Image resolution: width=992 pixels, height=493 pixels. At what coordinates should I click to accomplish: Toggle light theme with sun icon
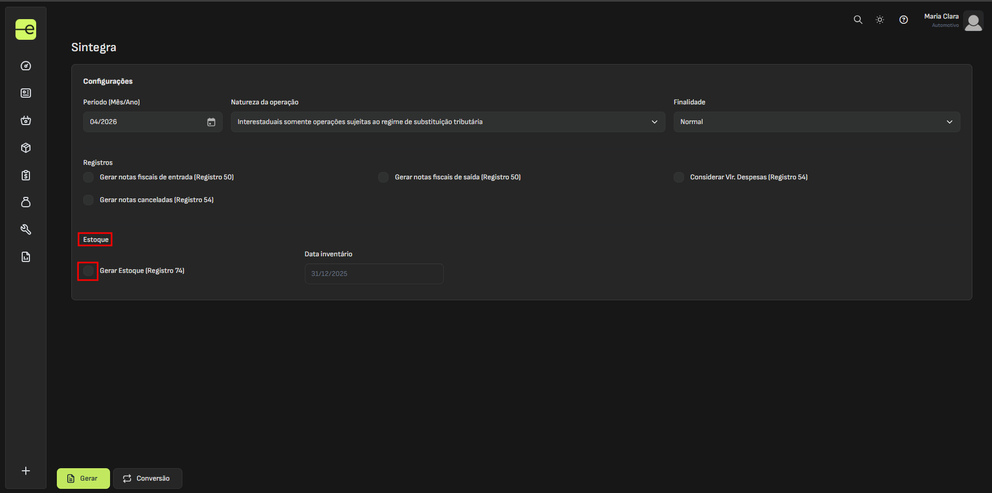pyautogui.click(x=880, y=20)
